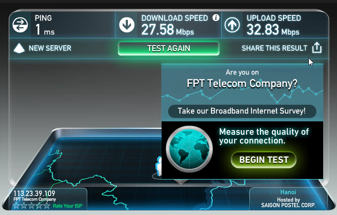Viewport: 337px width, 215px height.
Task: Click the SAIGON POSTEL CORP. host label
Action: pyautogui.click(x=288, y=205)
